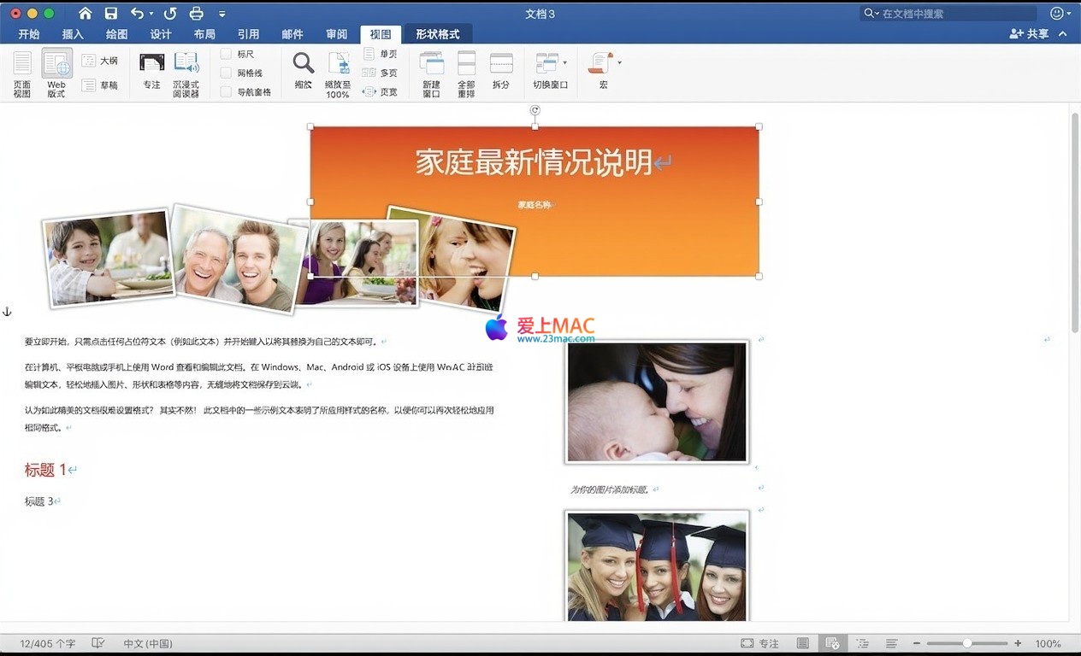Click the save icon in the title bar
This screenshot has height=656, width=1081.
(x=110, y=14)
